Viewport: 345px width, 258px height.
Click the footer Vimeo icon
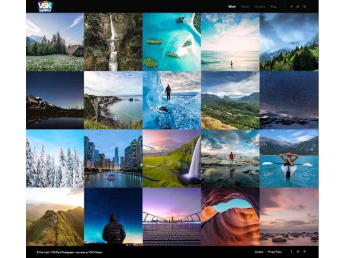click(x=305, y=252)
